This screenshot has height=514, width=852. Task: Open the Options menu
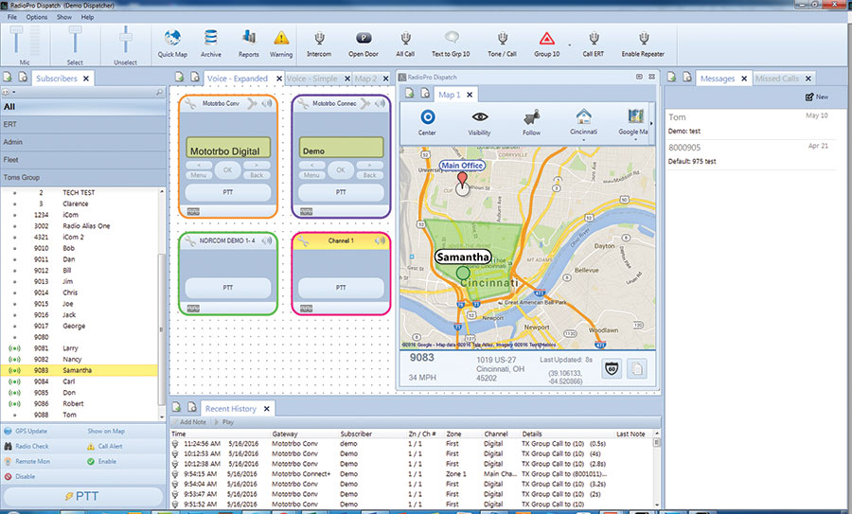pos(37,17)
